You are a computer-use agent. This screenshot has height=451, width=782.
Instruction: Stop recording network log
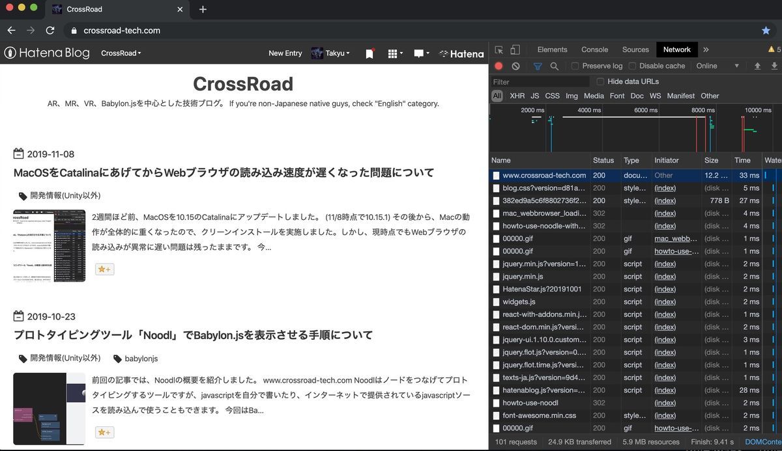[x=499, y=66]
